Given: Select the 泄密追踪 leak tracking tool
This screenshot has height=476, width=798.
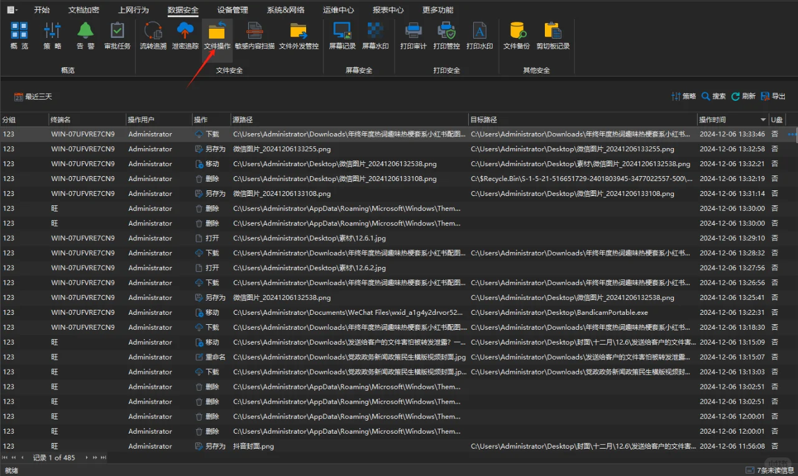Looking at the screenshot, I should (185, 36).
